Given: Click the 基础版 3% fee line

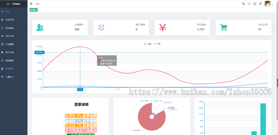Looking at the screenshot, I should click(81, 121).
